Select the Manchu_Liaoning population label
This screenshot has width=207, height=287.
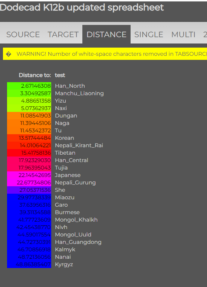[x=79, y=93]
